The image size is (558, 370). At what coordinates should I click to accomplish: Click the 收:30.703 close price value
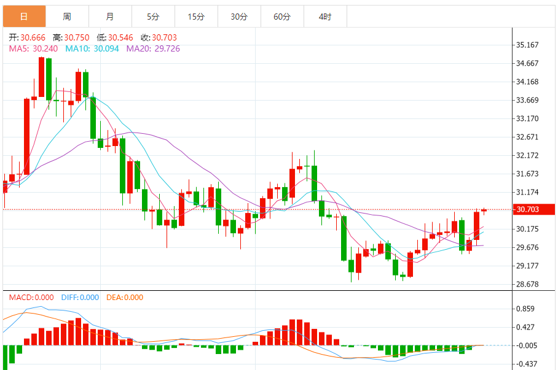(159, 37)
